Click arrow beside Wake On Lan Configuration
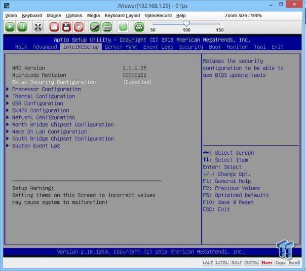 tap(7, 132)
